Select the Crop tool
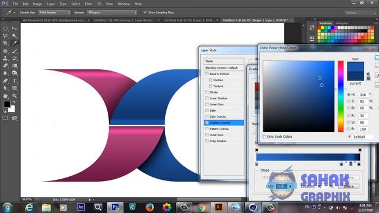Image resolution: width=379 pixels, height=213 pixels. (5, 43)
